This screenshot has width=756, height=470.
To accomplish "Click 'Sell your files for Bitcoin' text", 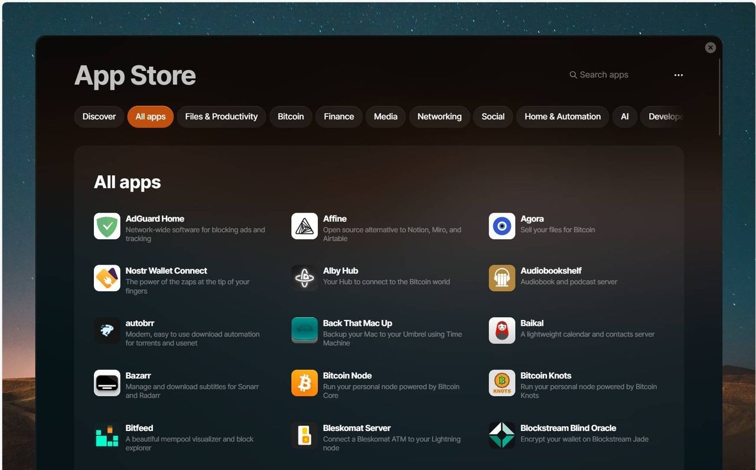I will (558, 230).
